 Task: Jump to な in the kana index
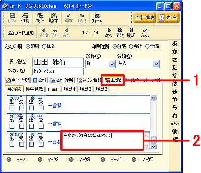[x=175, y=76]
